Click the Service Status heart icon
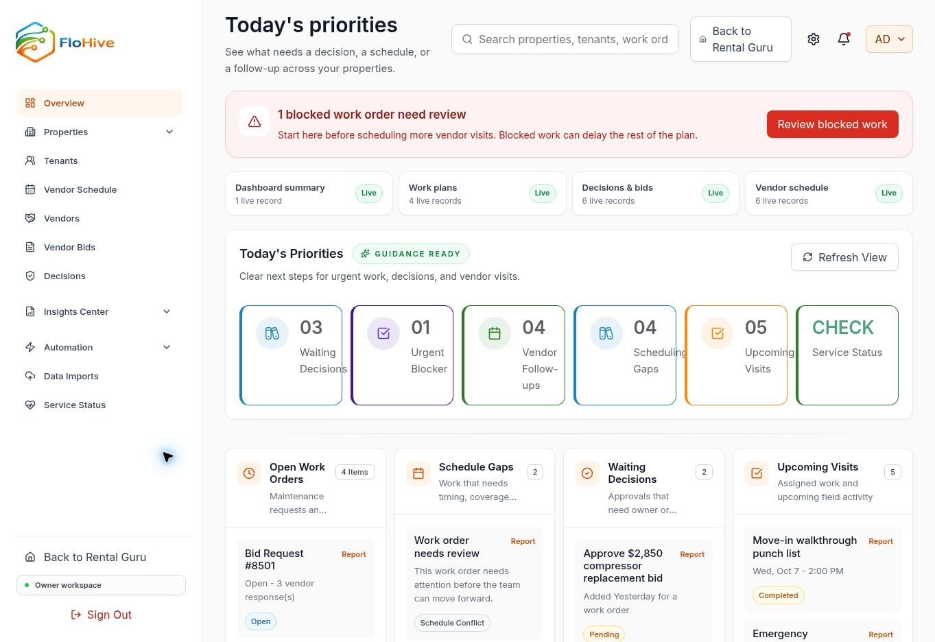The height and width of the screenshot is (642, 935). 30,405
